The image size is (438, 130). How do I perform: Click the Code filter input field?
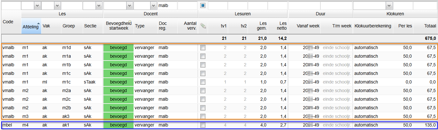[11, 6]
